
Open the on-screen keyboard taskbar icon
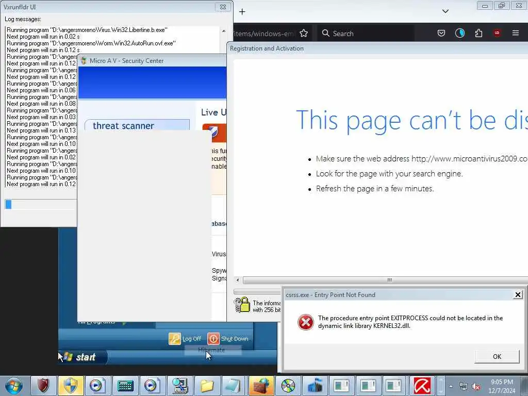(125, 386)
